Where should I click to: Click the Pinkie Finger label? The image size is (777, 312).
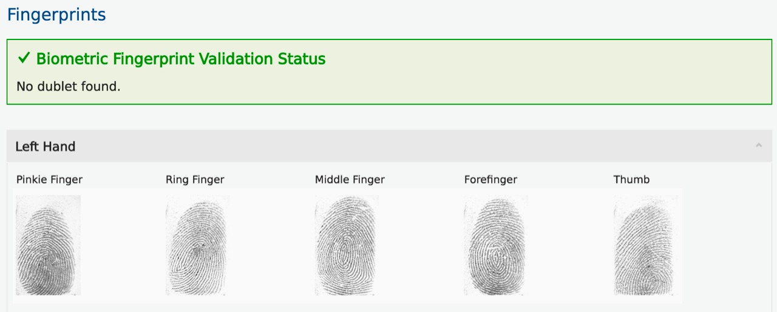click(x=49, y=180)
